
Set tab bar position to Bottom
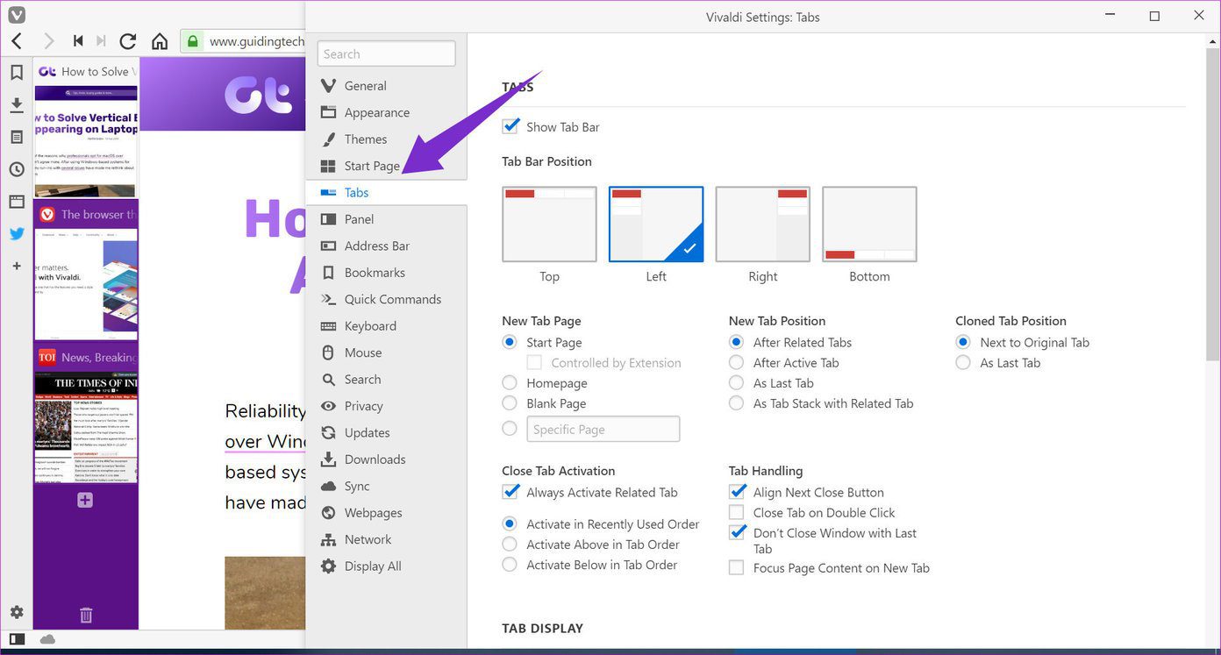[869, 224]
